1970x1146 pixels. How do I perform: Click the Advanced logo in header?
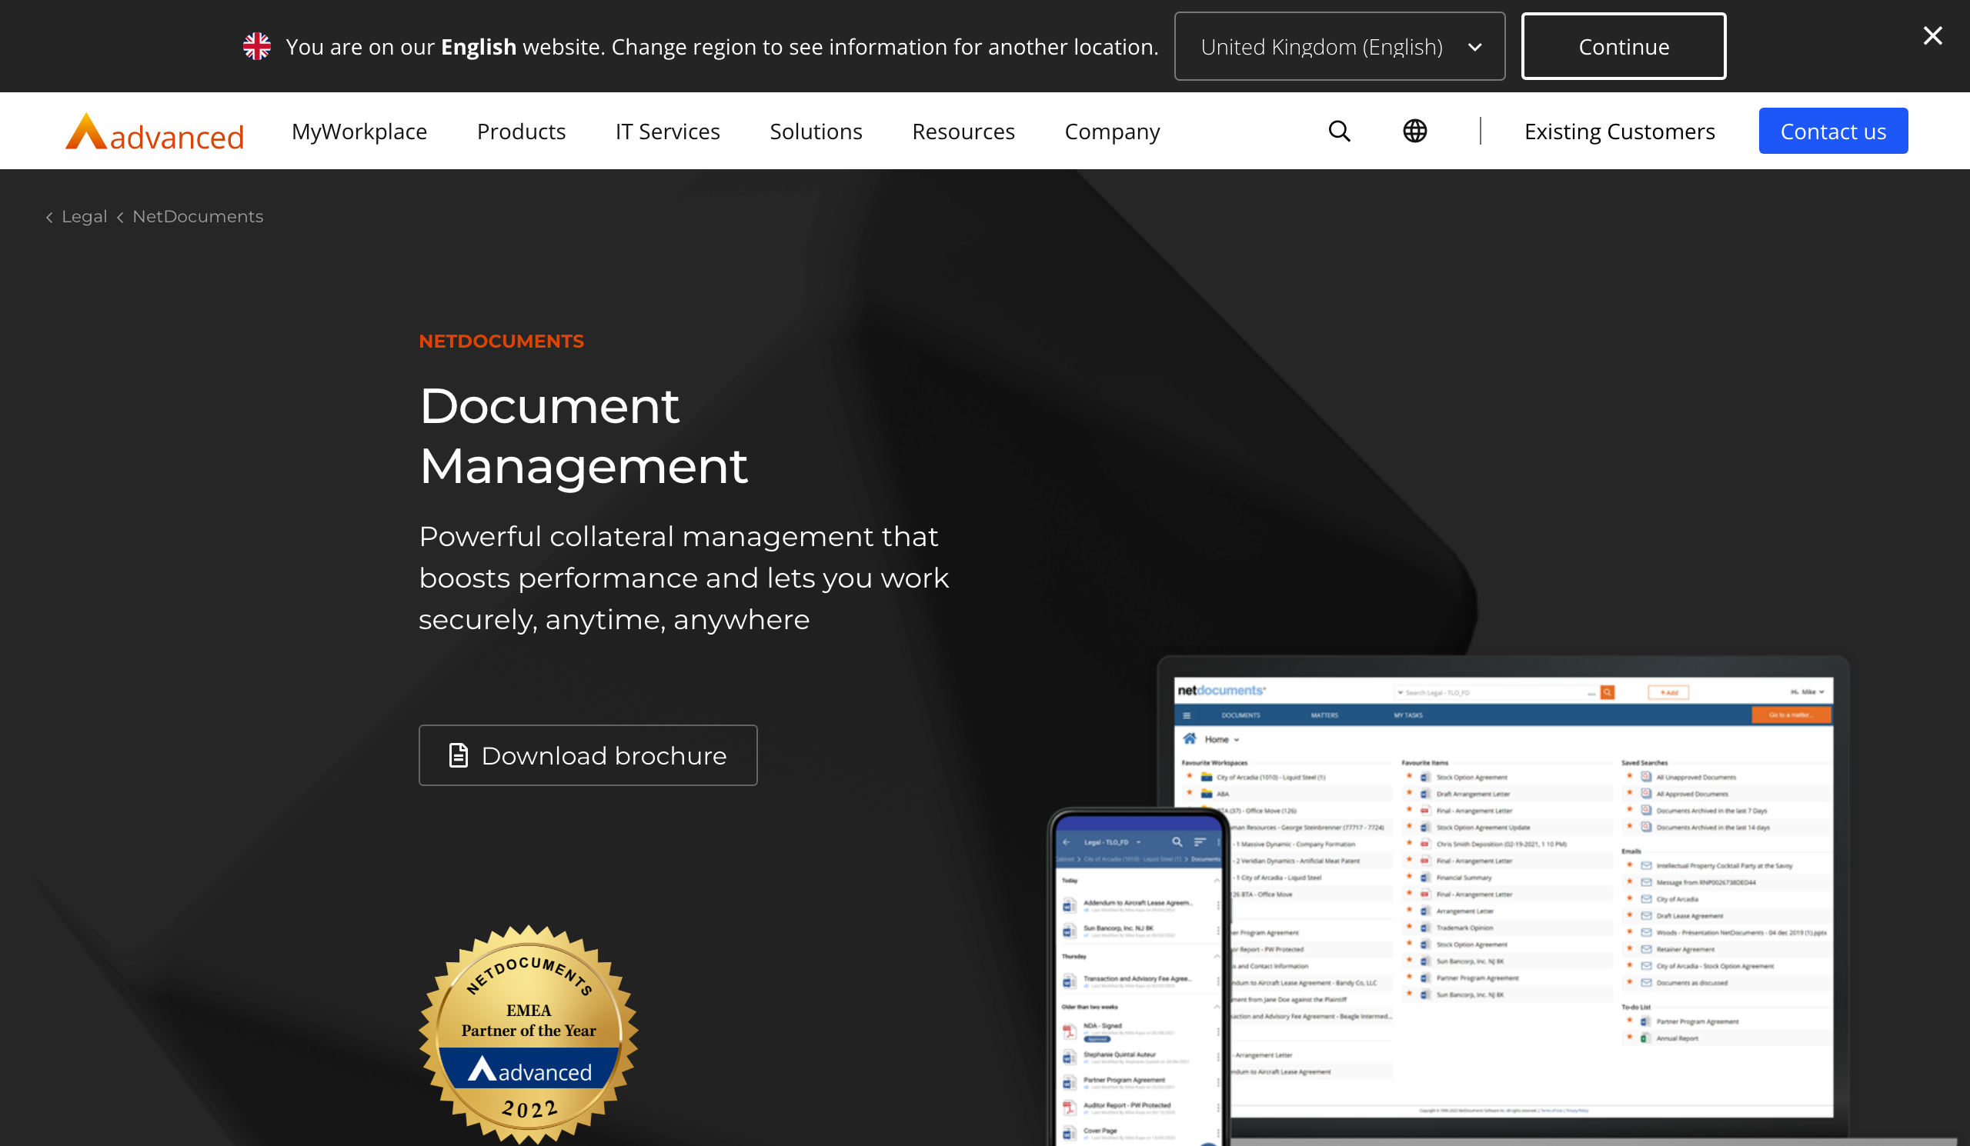155,132
